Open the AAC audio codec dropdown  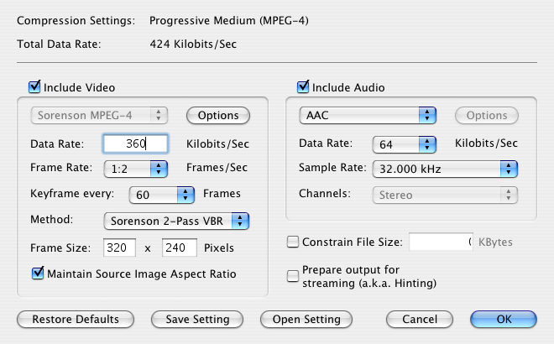(x=368, y=115)
